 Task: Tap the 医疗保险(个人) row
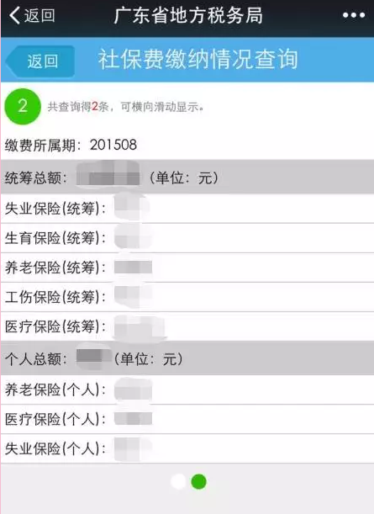point(187,419)
